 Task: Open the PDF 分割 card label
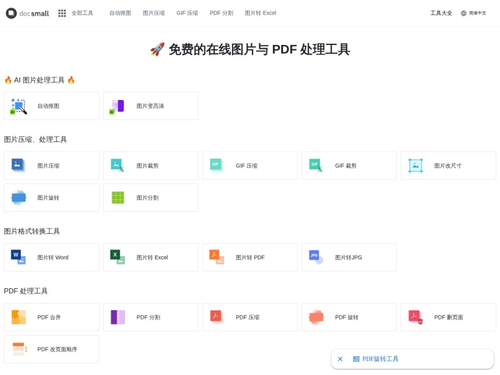149,317
